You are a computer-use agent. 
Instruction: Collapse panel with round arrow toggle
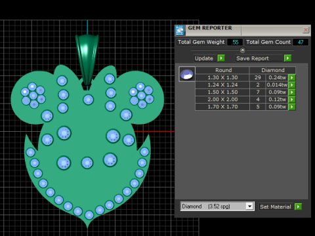pos(243,50)
